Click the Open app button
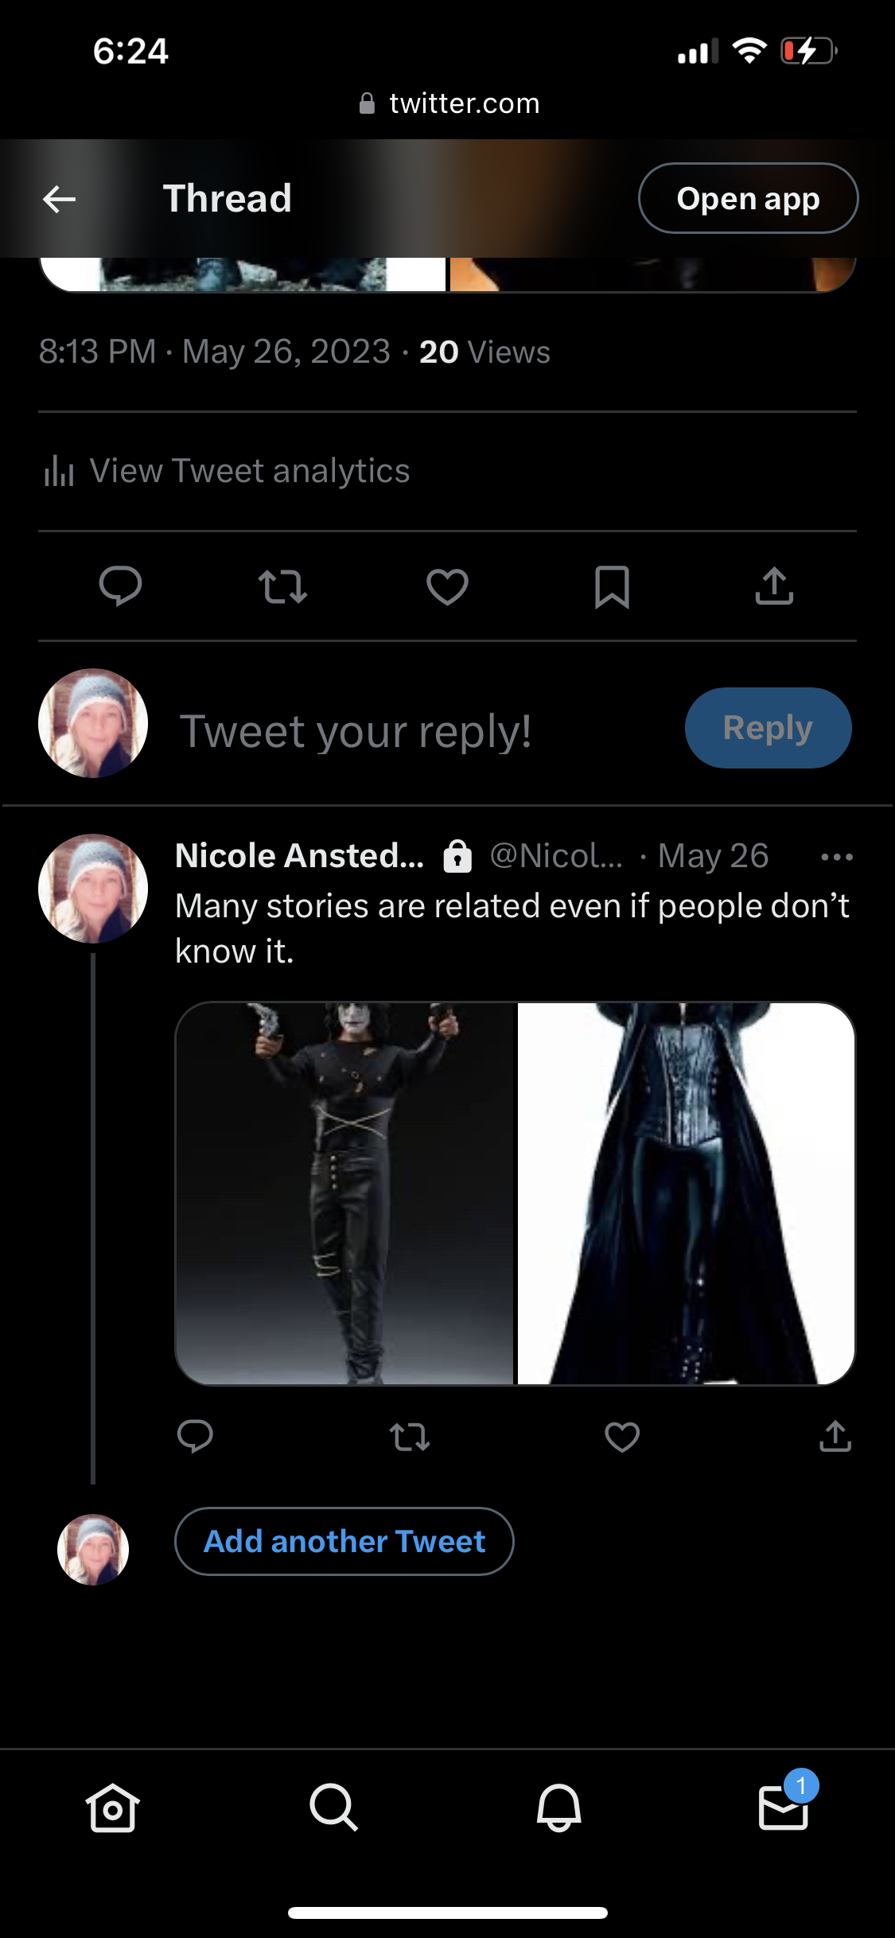This screenshot has height=1938, width=895. tap(748, 199)
